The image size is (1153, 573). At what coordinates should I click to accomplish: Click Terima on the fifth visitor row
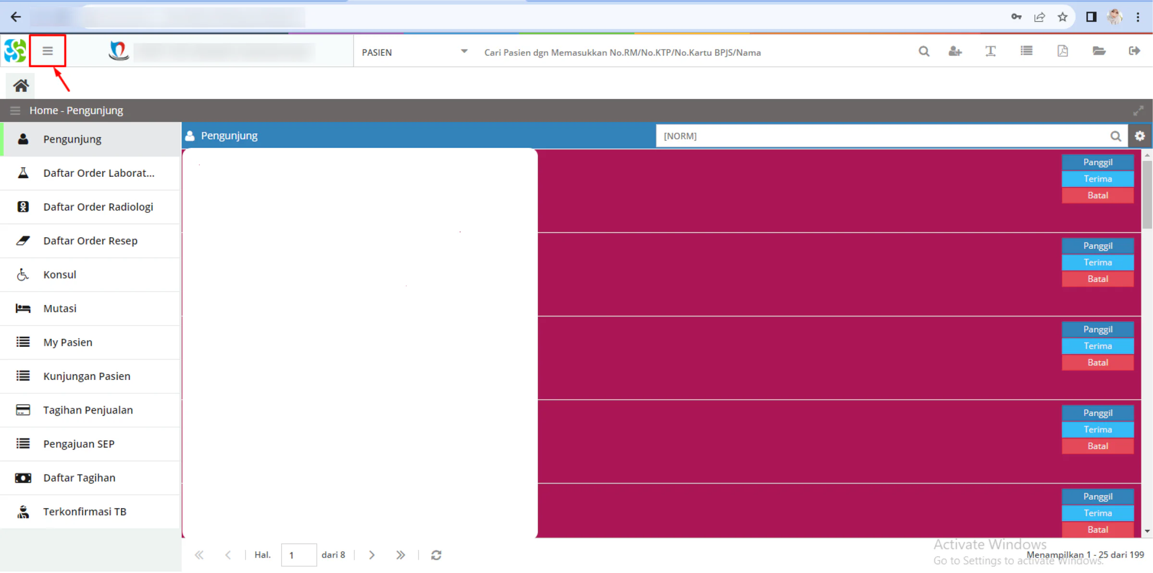click(1097, 513)
